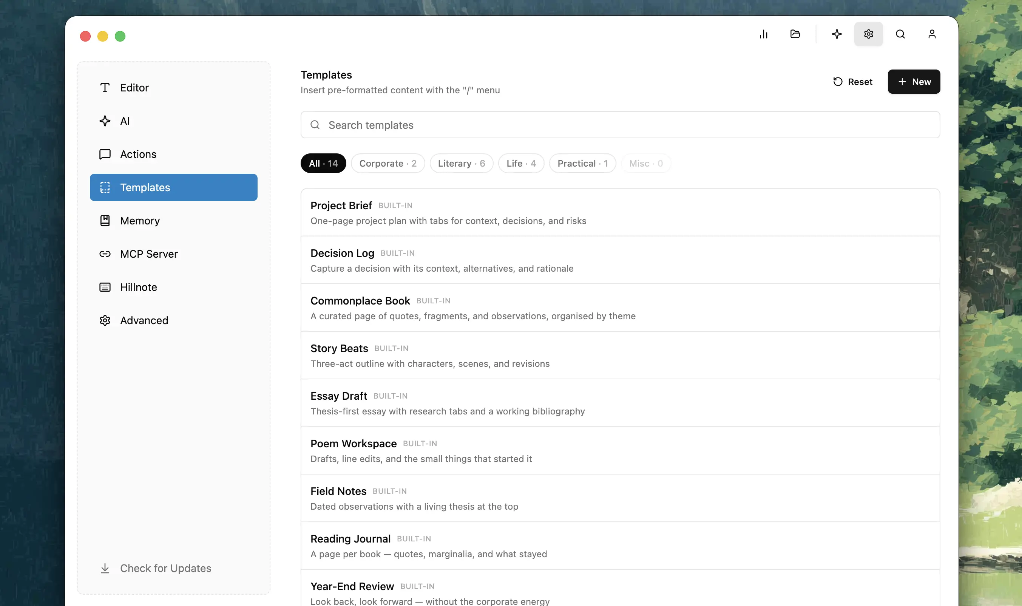Image resolution: width=1022 pixels, height=606 pixels.
Task: Select the Hillnote sidebar section
Action: coord(173,287)
